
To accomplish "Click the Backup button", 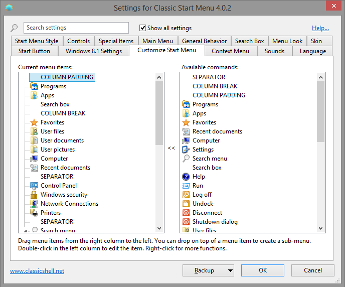I will tap(204, 270).
